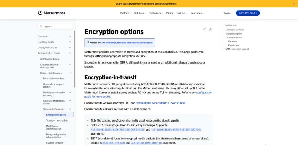Open optionally be secured with TLS link
Screen dimensions: 298x145
(x=161, y=103)
